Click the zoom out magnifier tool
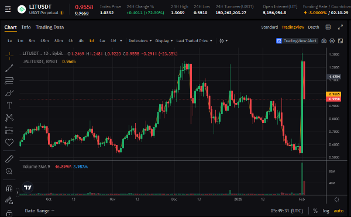This screenshot has height=217, width=351. 9,171
